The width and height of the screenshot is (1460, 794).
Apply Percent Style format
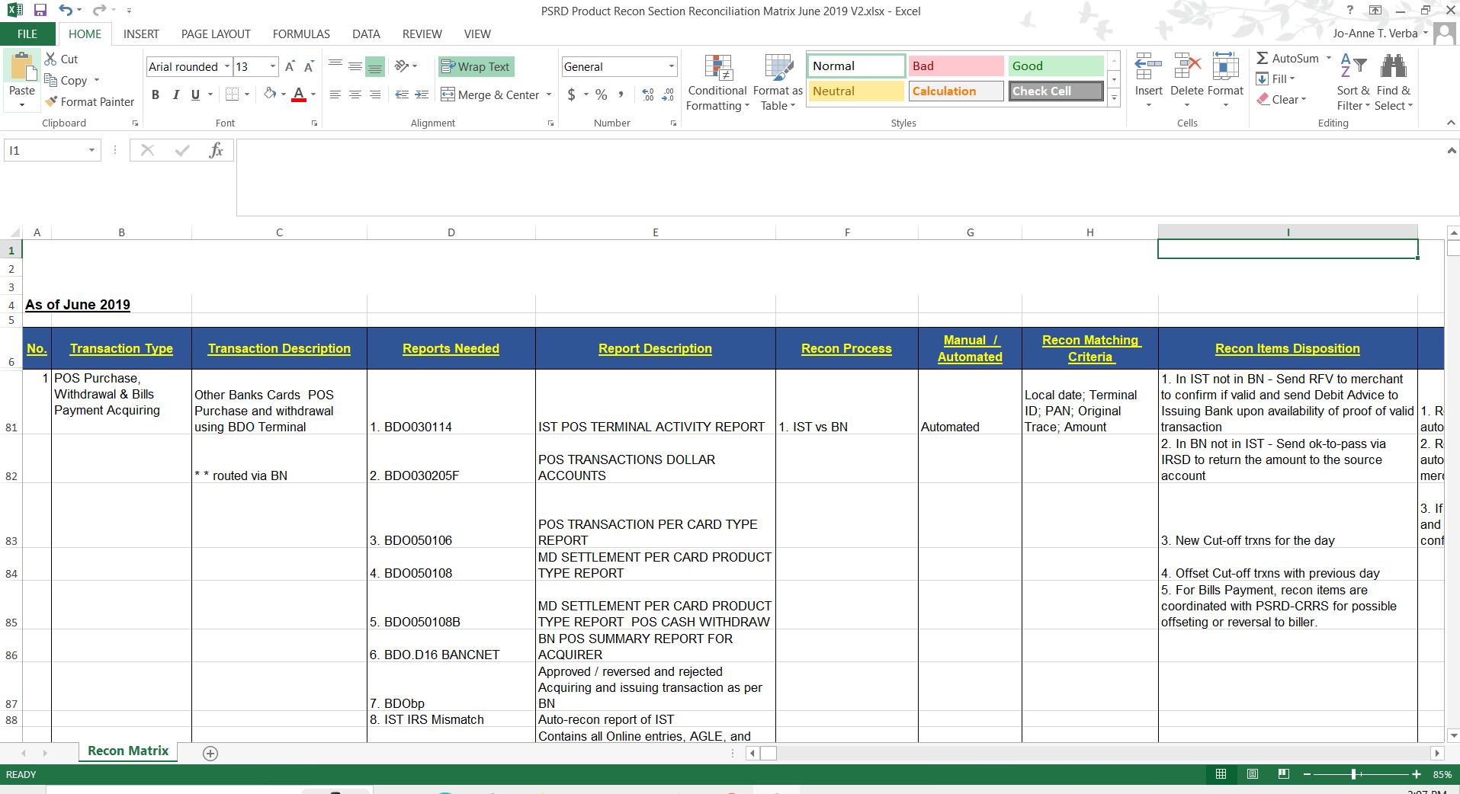(x=602, y=94)
